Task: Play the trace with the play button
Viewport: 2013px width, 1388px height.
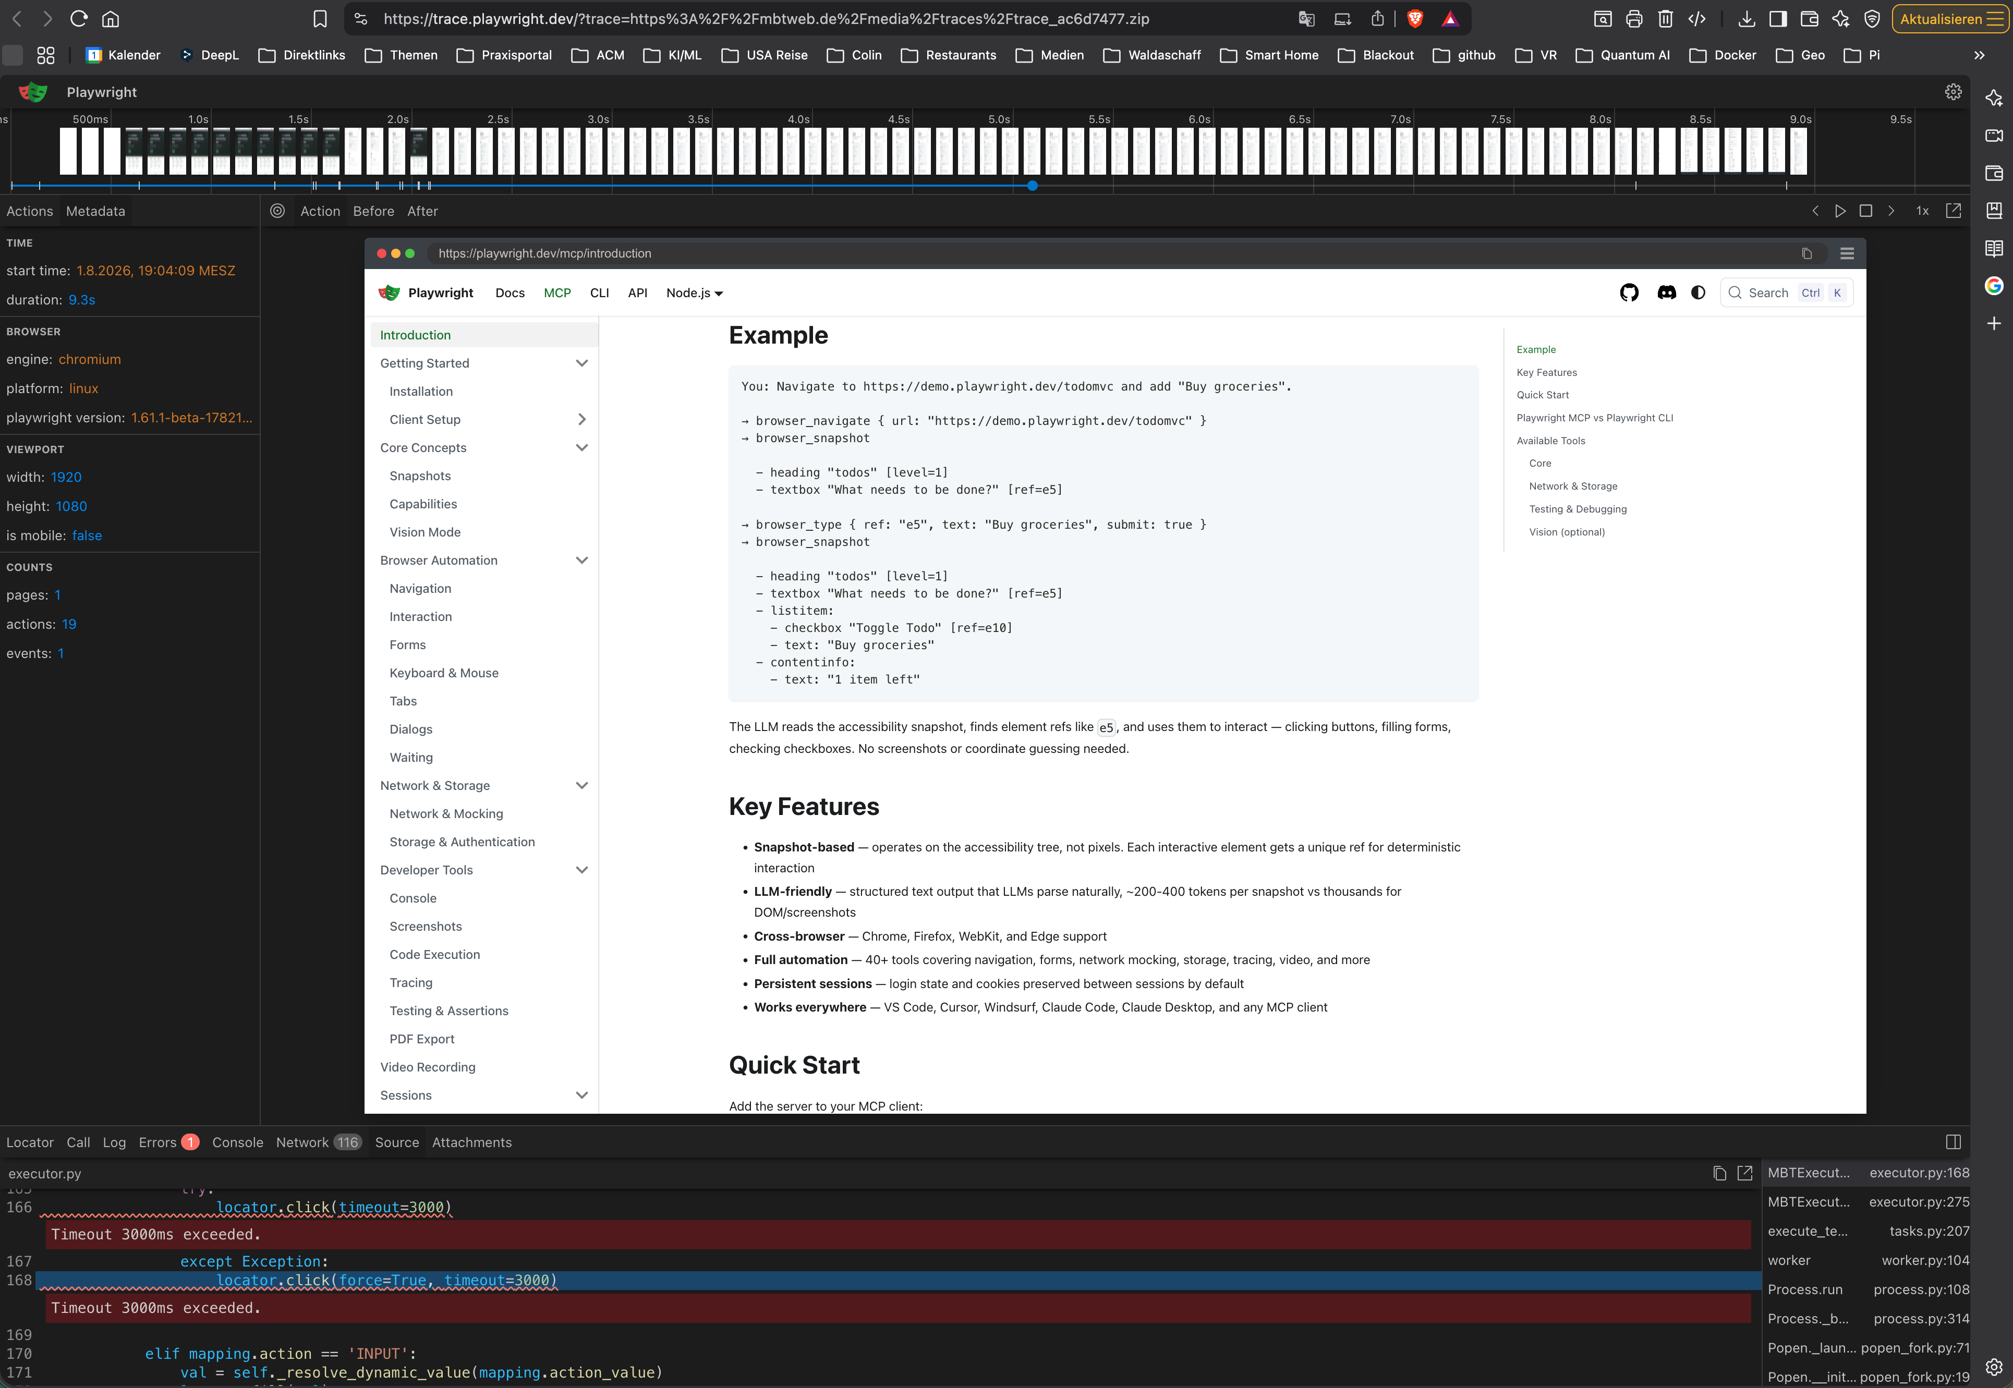Action: tap(1840, 211)
